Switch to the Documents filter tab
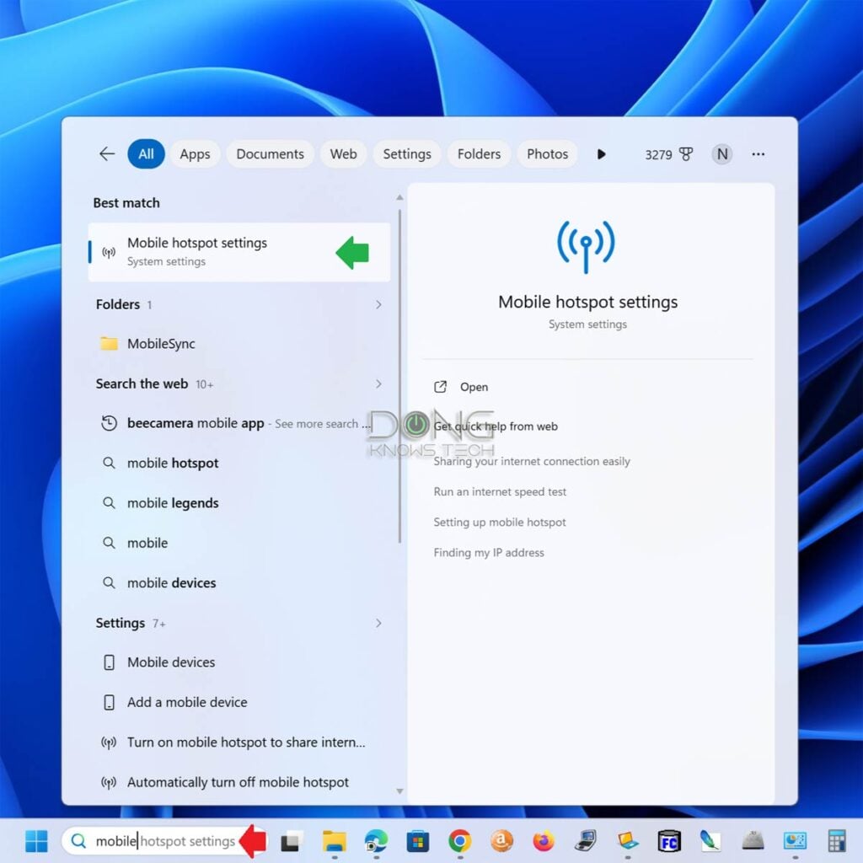Screen dimensions: 863x863 click(270, 154)
